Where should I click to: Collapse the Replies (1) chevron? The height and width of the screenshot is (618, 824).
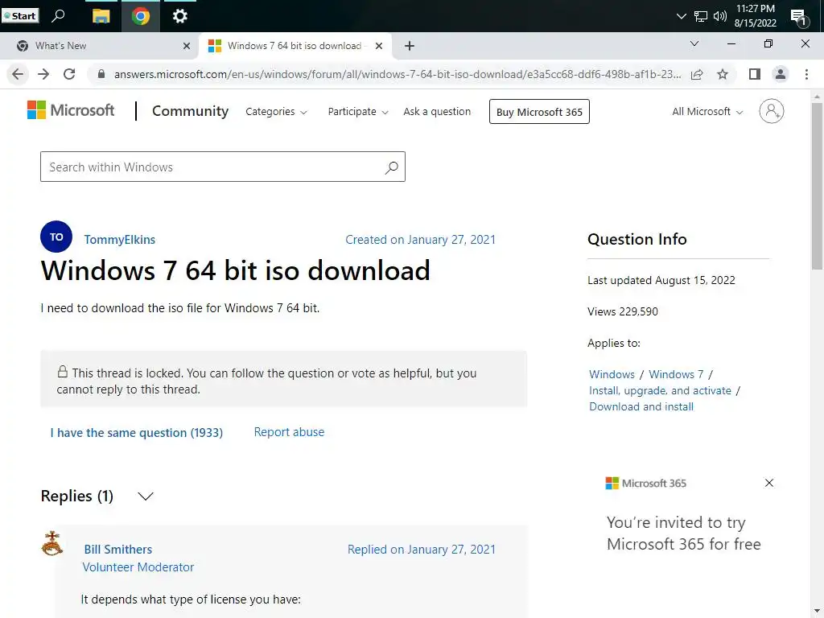[146, 496]
